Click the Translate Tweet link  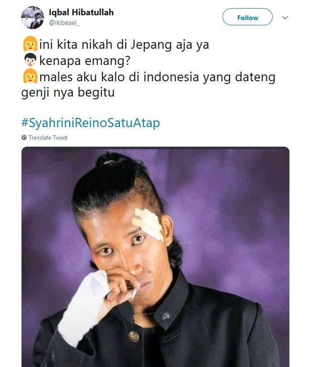tap(48, 138)
